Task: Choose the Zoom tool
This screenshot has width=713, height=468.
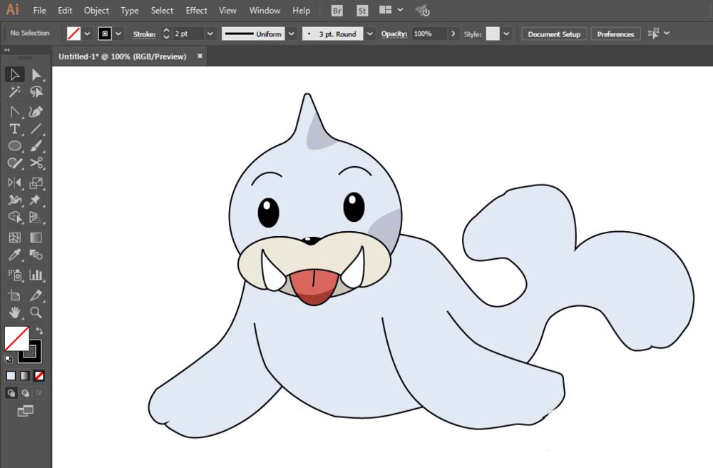Action: (x=36, y=312)
